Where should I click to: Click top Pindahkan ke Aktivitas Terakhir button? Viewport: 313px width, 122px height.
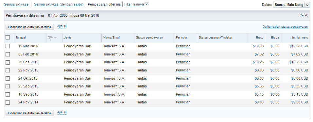pyautogui.click(x=30, y=27)
